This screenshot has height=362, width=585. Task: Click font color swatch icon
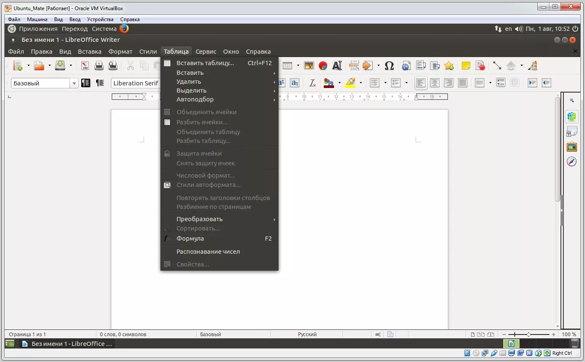pyautogui.click(x=329, y=83)
